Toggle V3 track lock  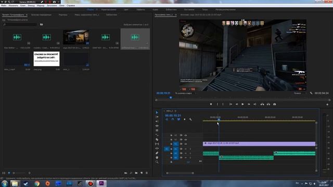(171, 135)
